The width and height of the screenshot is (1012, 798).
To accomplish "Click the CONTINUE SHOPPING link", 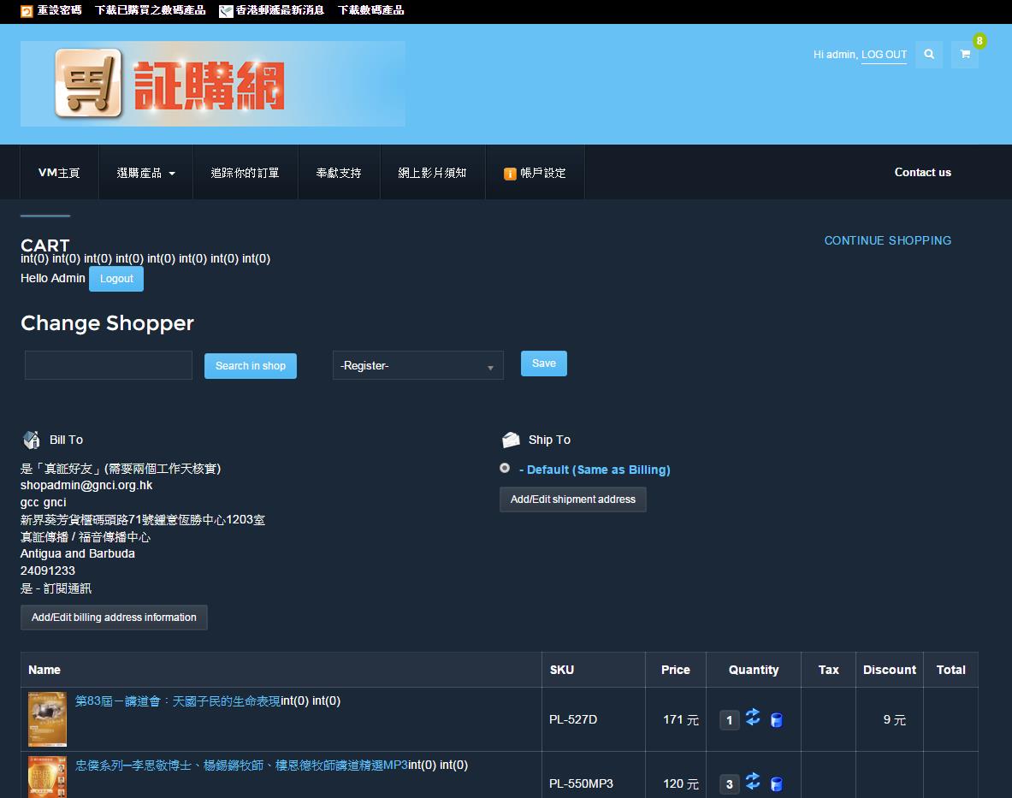I will coord(887,240).
